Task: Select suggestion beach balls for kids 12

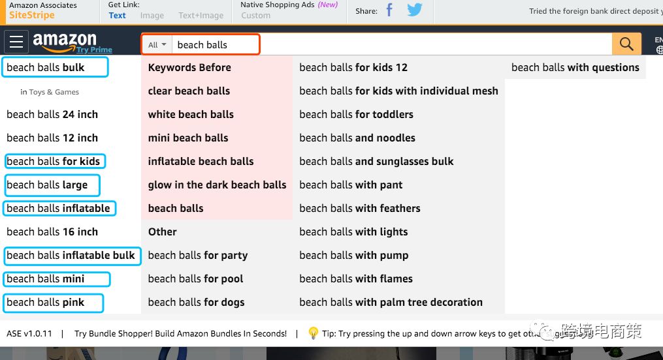Action: [353, 68]
